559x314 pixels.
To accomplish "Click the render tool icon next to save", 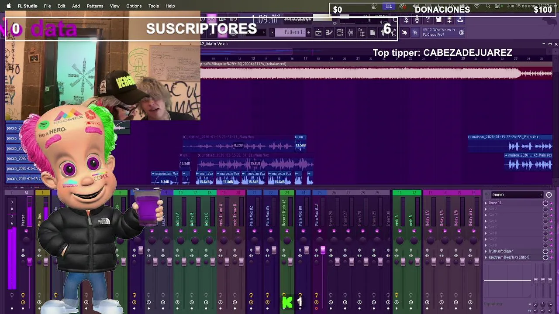I will (449, 20).
